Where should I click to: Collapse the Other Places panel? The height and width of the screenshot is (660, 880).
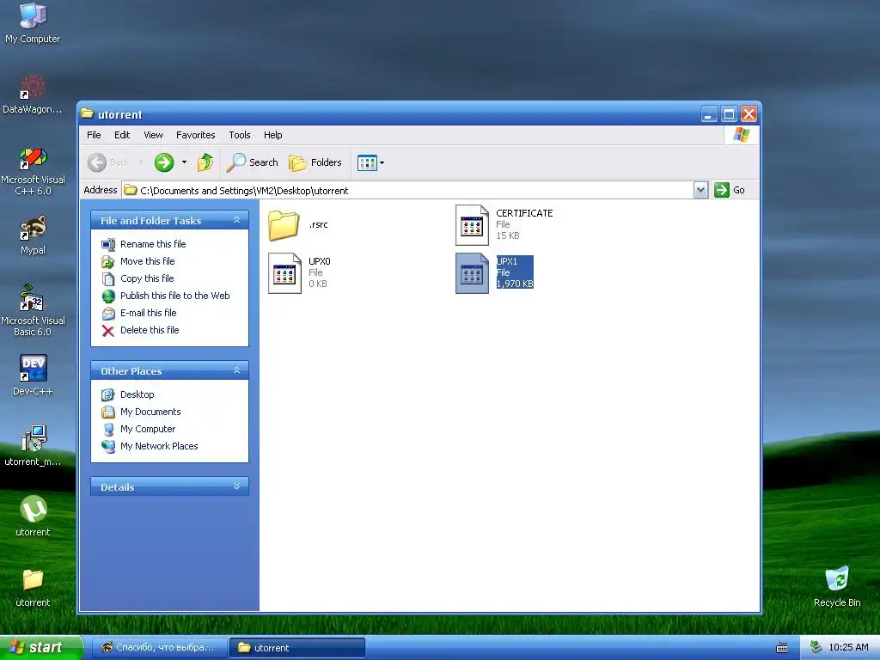pos(237,370)
